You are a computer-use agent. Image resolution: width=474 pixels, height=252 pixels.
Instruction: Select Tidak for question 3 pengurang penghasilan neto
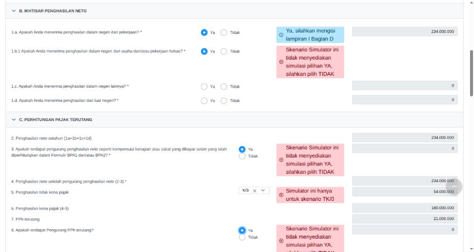coord(242,156)
